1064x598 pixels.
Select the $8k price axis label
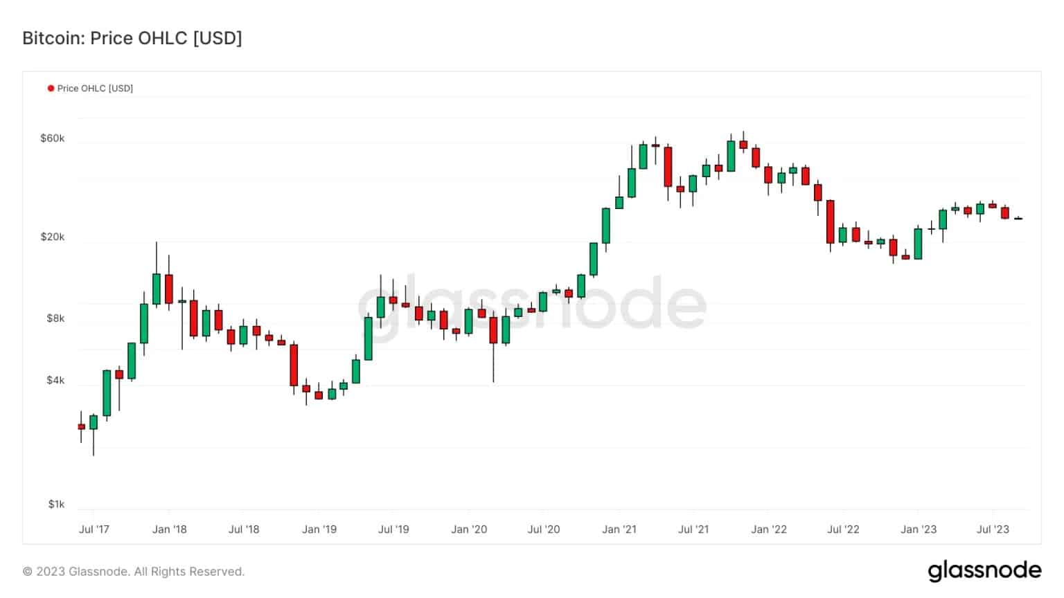point(55,318)
